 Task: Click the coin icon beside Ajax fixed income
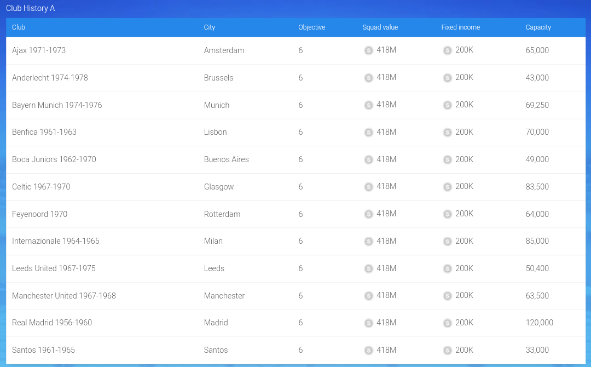(x=448, y=50)
